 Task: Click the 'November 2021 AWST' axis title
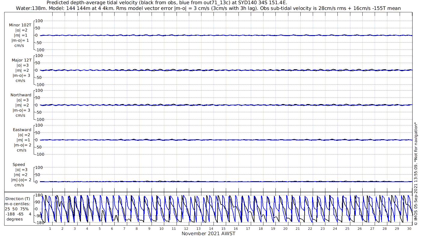[x=208, y=234]
